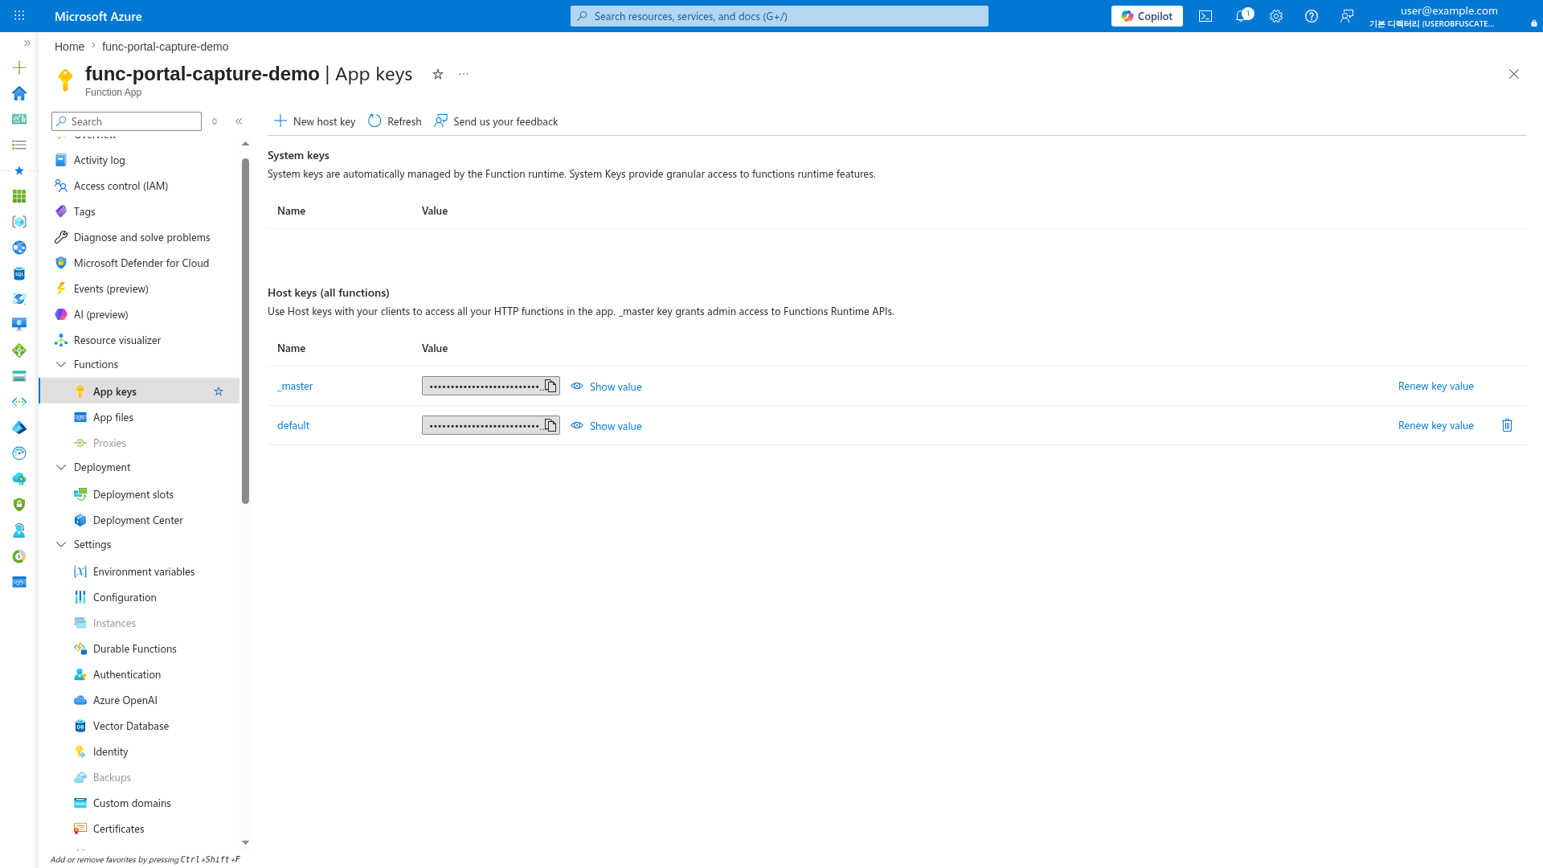
Task: Collapse the Functions section
Action: (x=61, y=364)
